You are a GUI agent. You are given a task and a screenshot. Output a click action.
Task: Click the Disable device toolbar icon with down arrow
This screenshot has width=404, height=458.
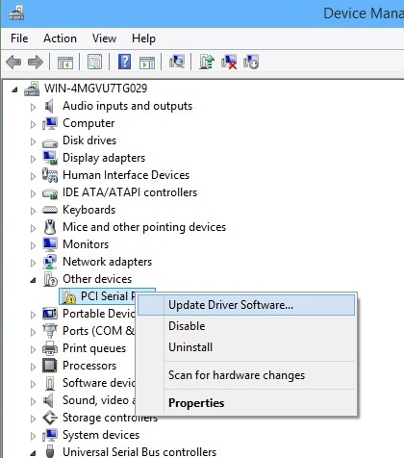[x=251, y=62]
